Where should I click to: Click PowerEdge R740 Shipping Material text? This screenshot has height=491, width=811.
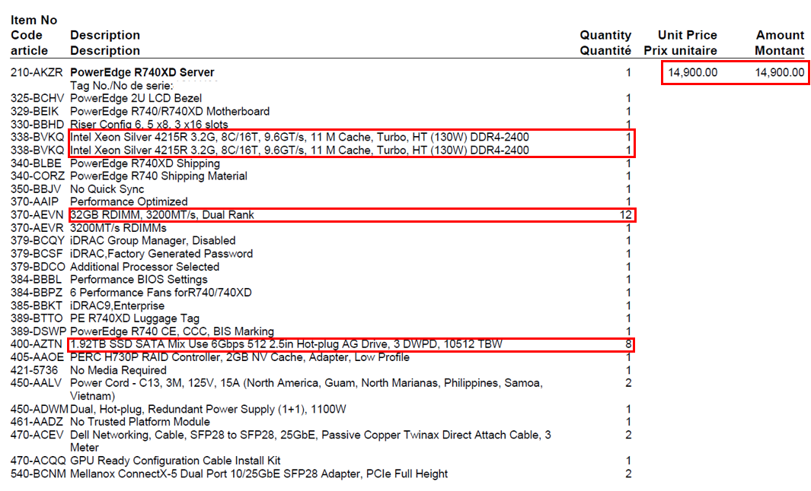(159, 176)
